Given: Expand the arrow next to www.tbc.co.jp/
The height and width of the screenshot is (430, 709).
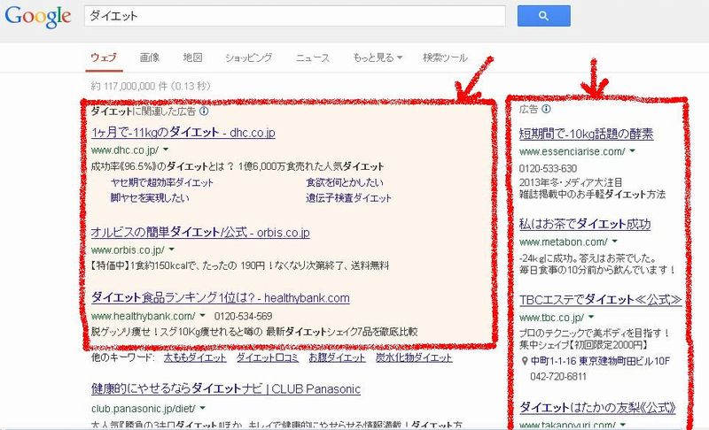Looking at the screenshot, I should [591, 317].
